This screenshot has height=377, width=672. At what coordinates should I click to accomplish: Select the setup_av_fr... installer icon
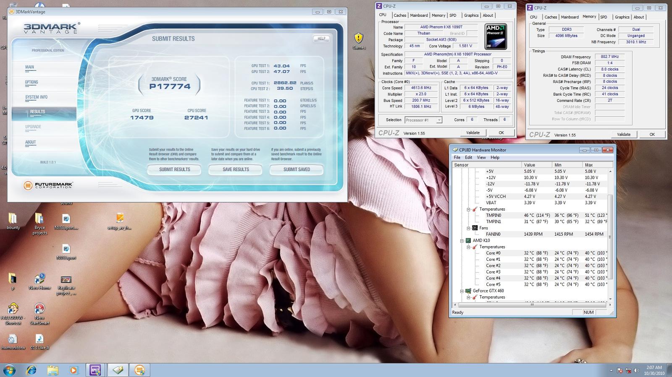point(120,221)
